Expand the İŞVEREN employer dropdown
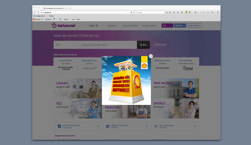This screenshot has width=251, height=145. click(180, 26)
